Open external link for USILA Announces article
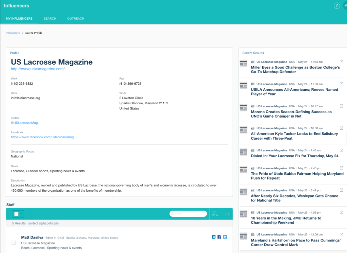This screenshot has height=253, width=347. (342, 84)
